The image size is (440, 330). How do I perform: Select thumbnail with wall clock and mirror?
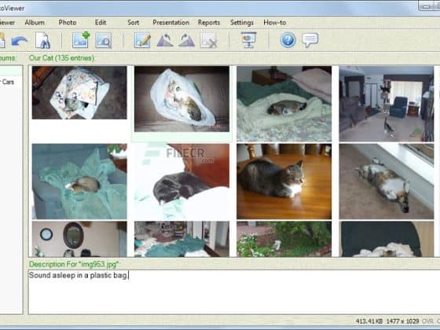tap(79, 239)
